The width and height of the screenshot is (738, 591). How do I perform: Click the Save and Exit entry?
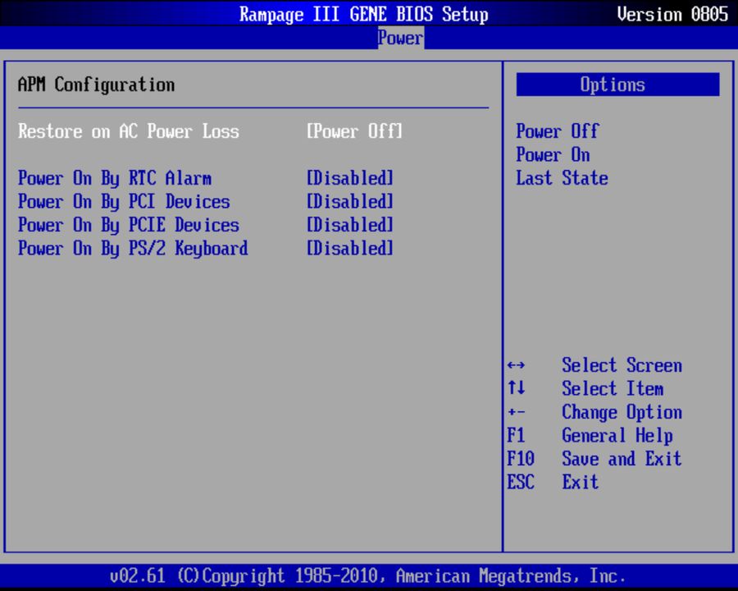[x=622, y=459]
